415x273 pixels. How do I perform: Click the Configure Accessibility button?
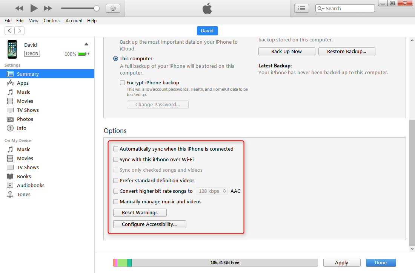(149, 224)
